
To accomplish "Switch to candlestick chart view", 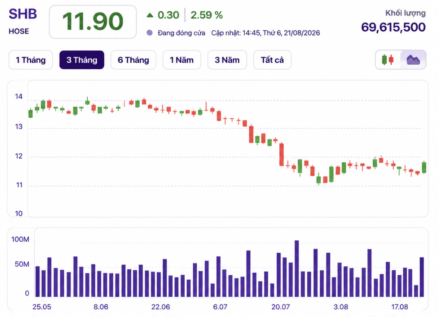I will coord(388,60).
